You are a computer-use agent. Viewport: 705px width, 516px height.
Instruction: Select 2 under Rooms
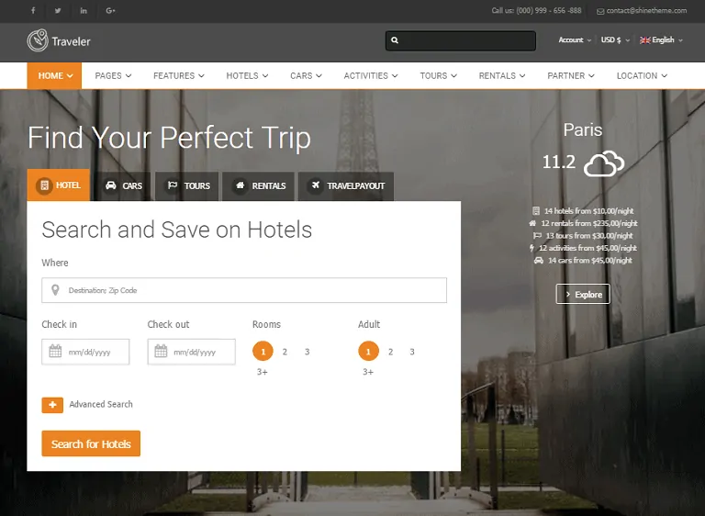pos(285,352)
